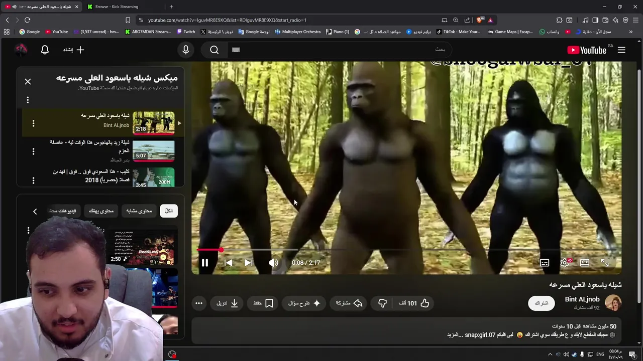Open the Brave Rewards triangle icon
The height and width of the screenshot is (361, 643).
(x=490, y=20)
